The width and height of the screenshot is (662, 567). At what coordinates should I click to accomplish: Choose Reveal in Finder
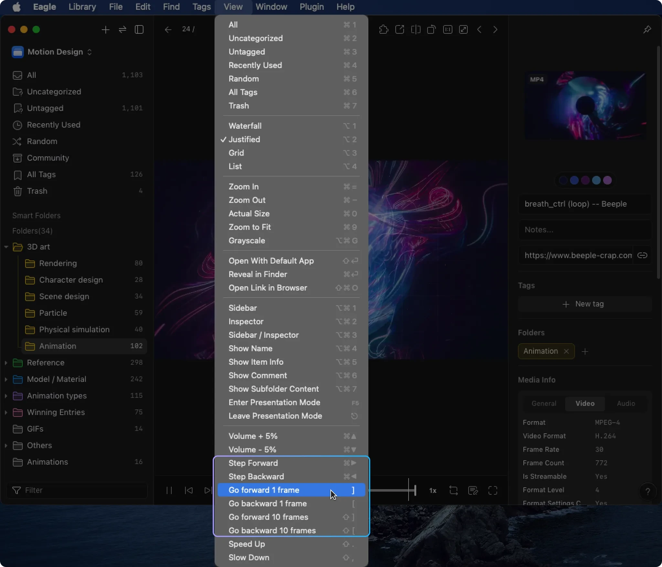291,274
